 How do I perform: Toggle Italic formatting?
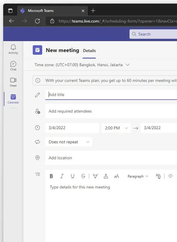coord(62,176)
